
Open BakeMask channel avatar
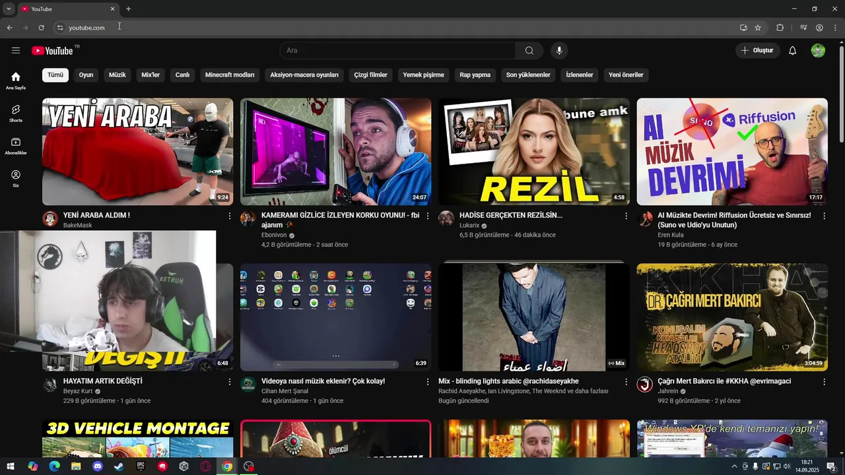point(50,219)
